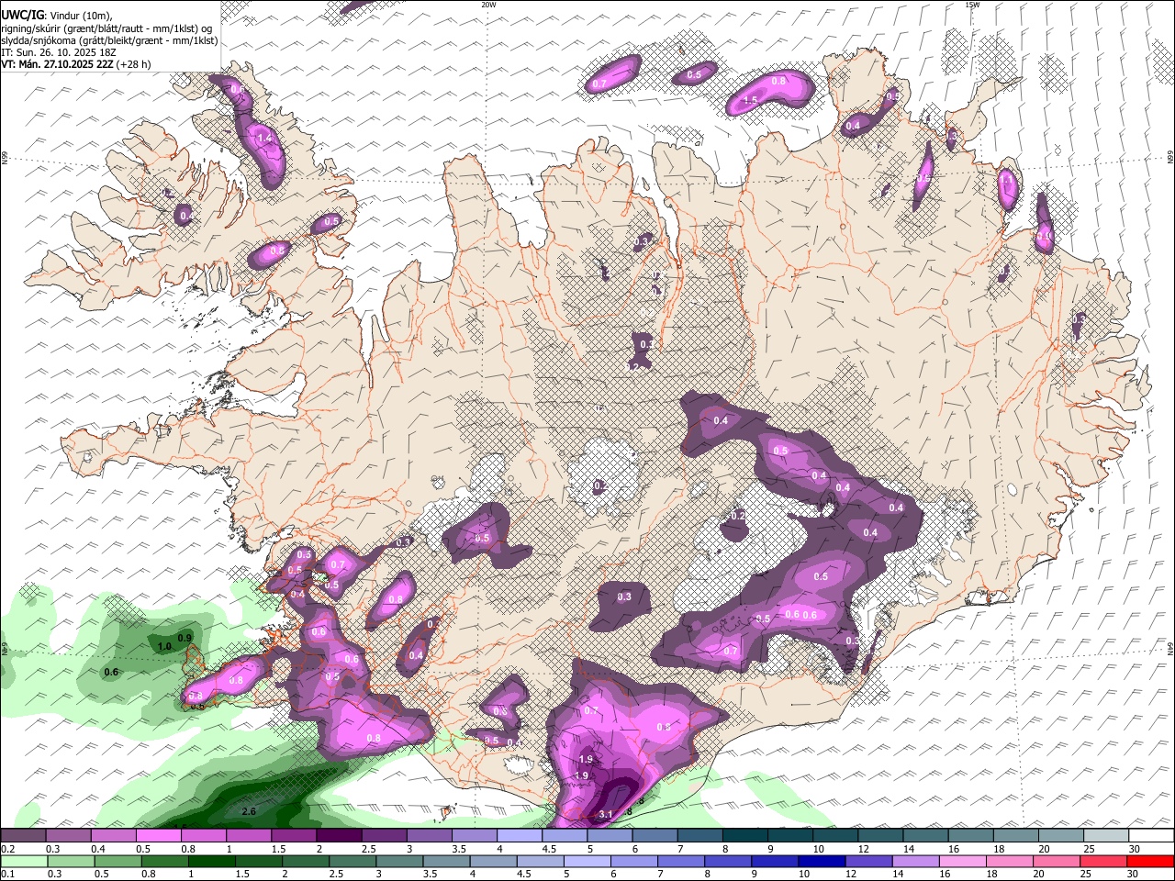Image resolution: width=1175 pixels, height=881 pixels.
Task: Click the '0.9' value in the green offshore rain area
Action: [184, 638]
